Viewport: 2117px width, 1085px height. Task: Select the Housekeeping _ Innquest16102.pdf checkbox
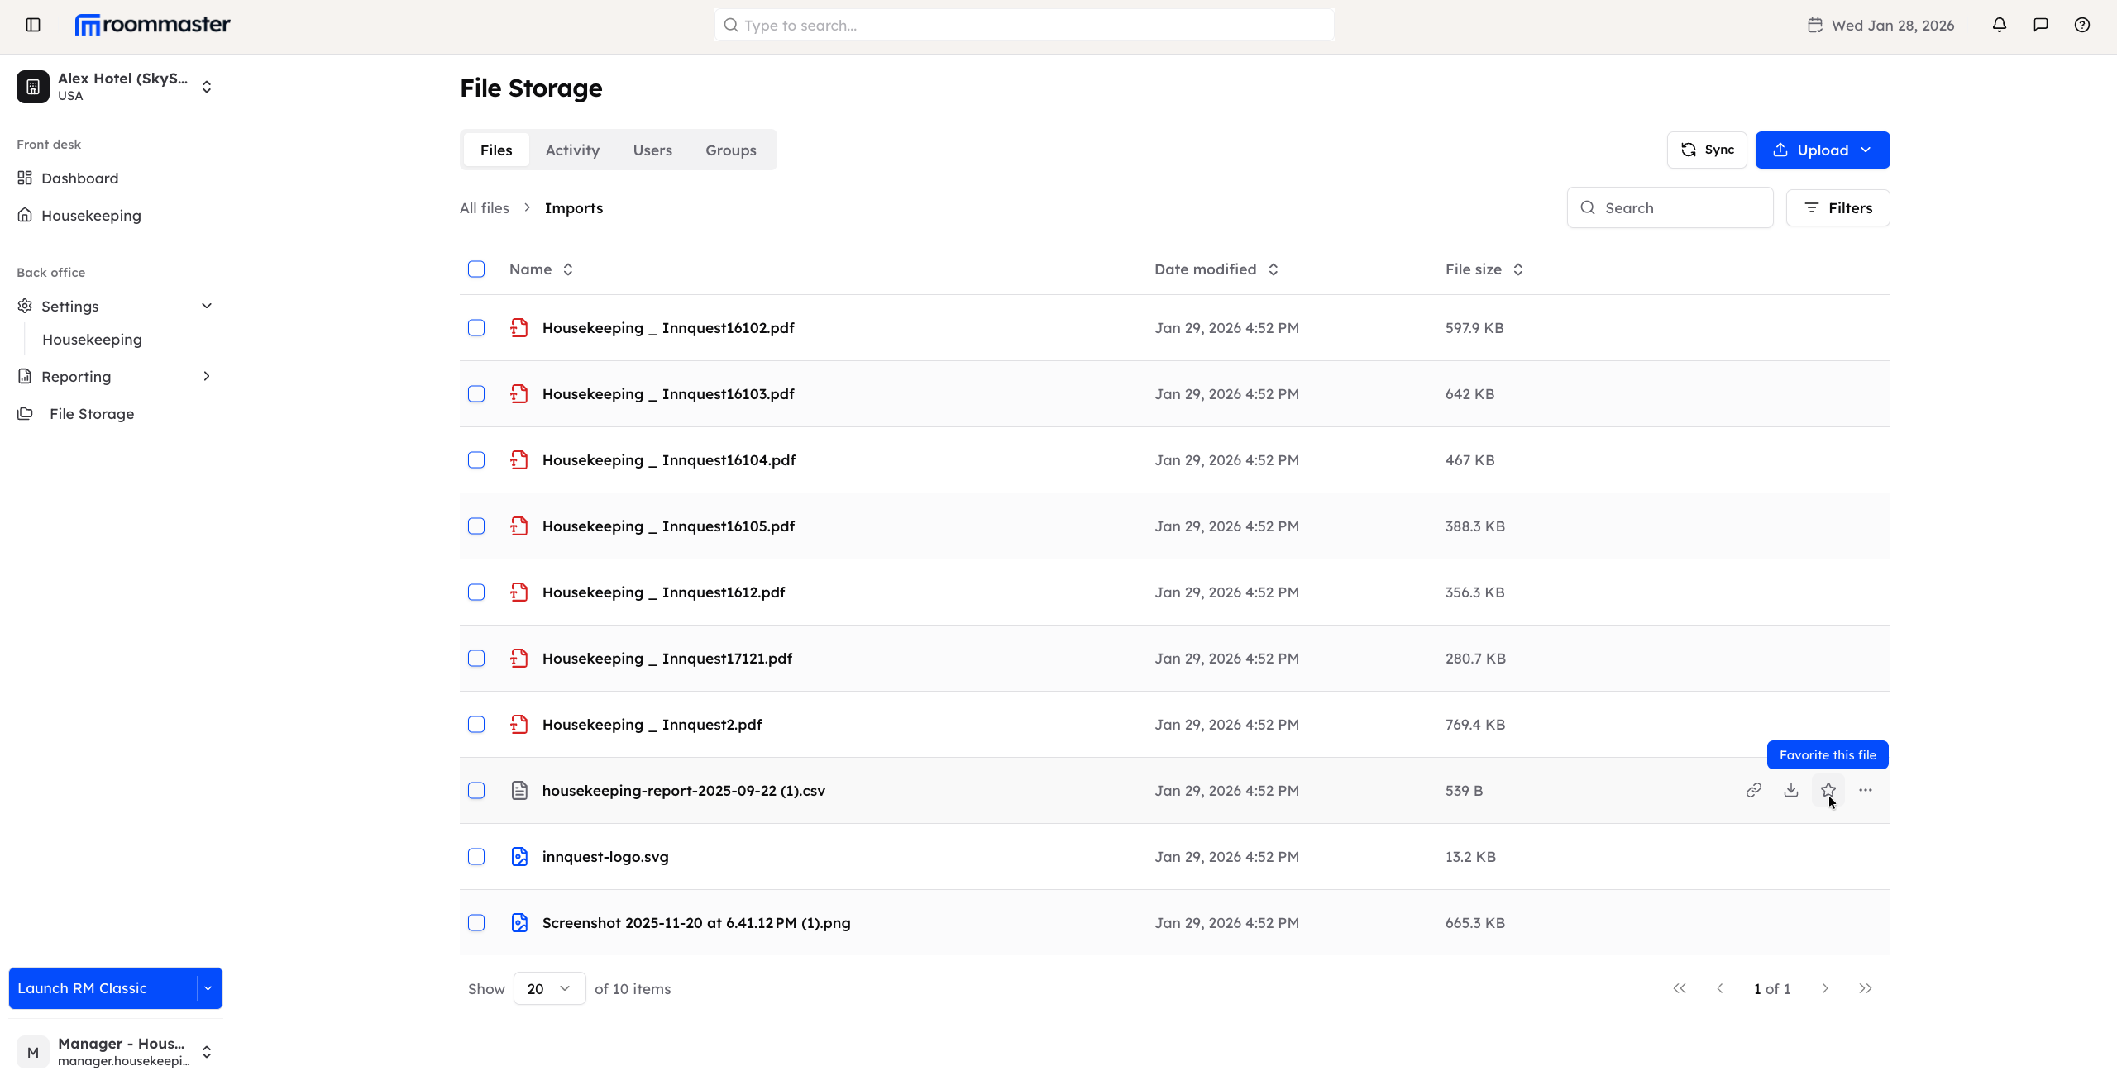pyautogui.click(x=476, y=328)
